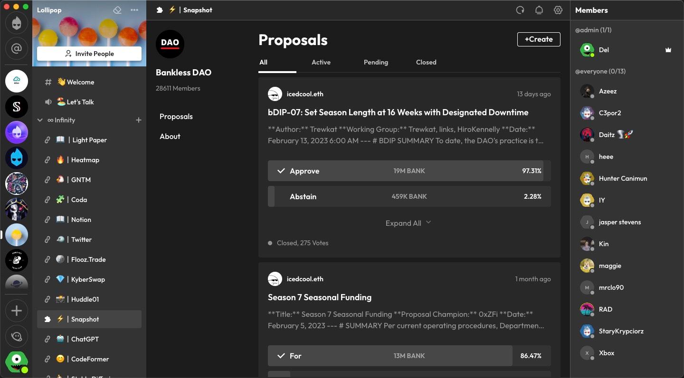Open the Welcome text channel
Viewport: 684px width, 378px height.
[x=89, y=82]
